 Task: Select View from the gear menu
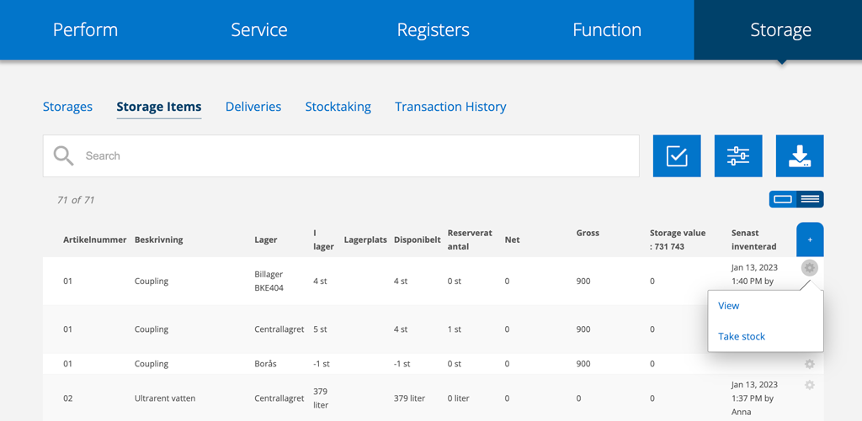coord(729,306)
